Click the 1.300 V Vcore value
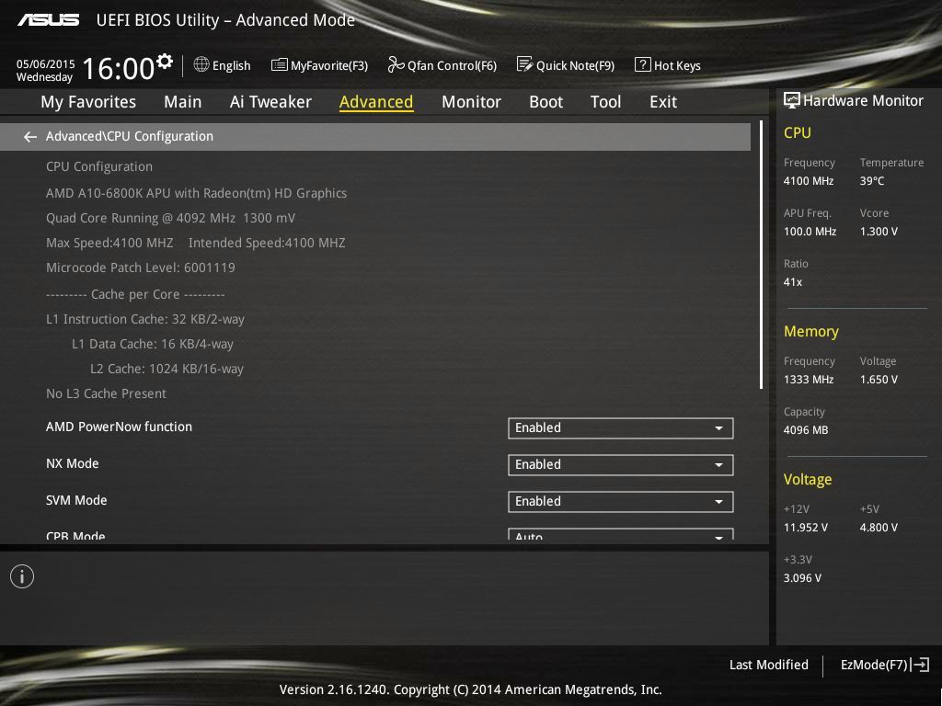Screen dimensions: 942x706 point(879,231)
